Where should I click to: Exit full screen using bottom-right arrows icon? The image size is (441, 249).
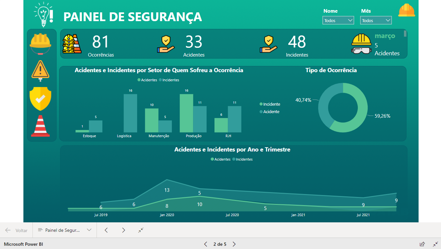point(435,244)
